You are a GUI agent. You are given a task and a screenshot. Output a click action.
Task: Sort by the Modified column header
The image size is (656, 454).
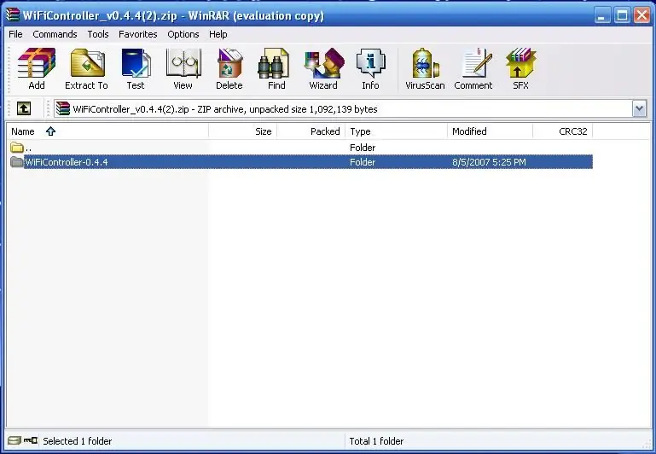point(490,131)
